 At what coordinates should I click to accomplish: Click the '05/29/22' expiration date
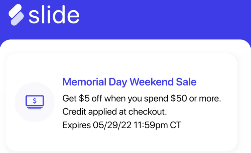point(112,125)
